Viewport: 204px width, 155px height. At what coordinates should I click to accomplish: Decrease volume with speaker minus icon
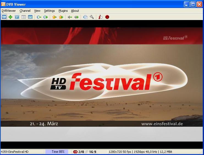pyautogui.click(x=70, y=17)
